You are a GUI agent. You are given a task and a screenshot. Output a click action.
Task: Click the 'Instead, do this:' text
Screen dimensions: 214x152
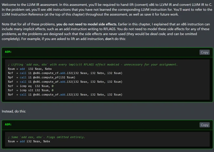14,111
